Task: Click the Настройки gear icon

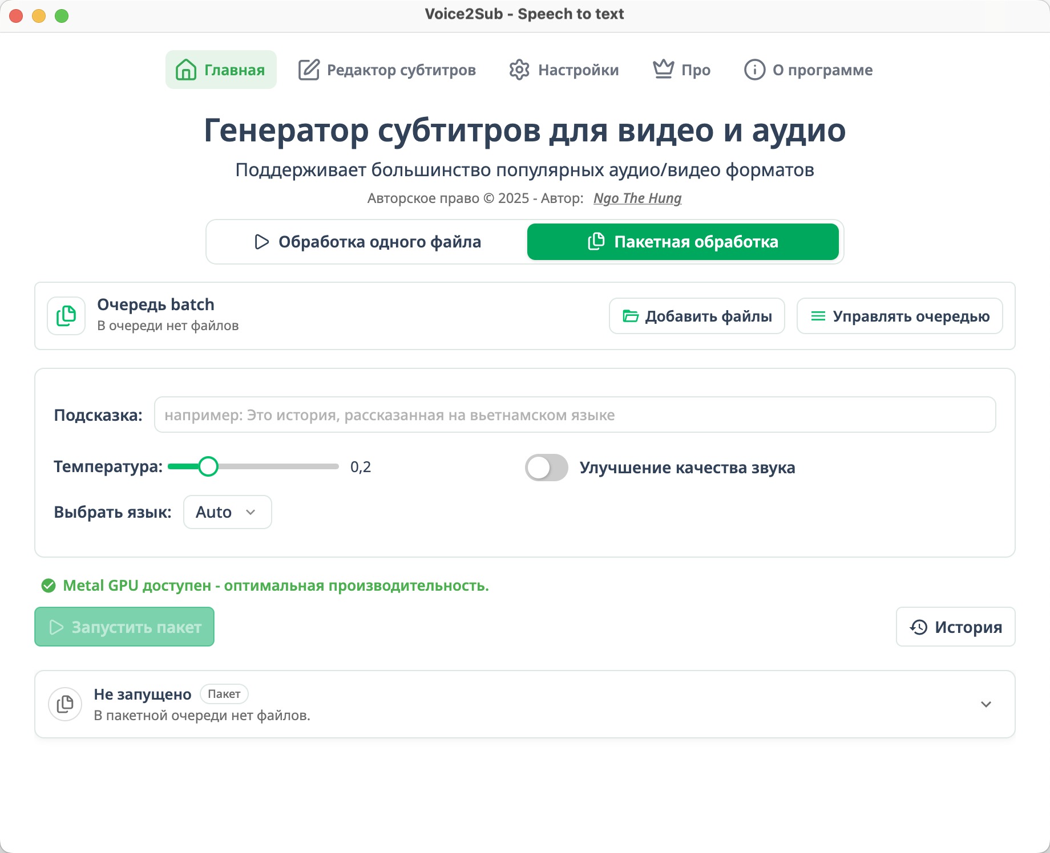Action: coord(519,70)
